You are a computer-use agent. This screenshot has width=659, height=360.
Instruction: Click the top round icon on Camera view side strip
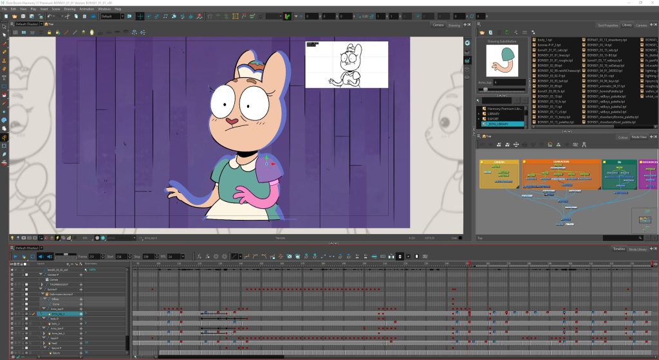(x=467, y=43)
